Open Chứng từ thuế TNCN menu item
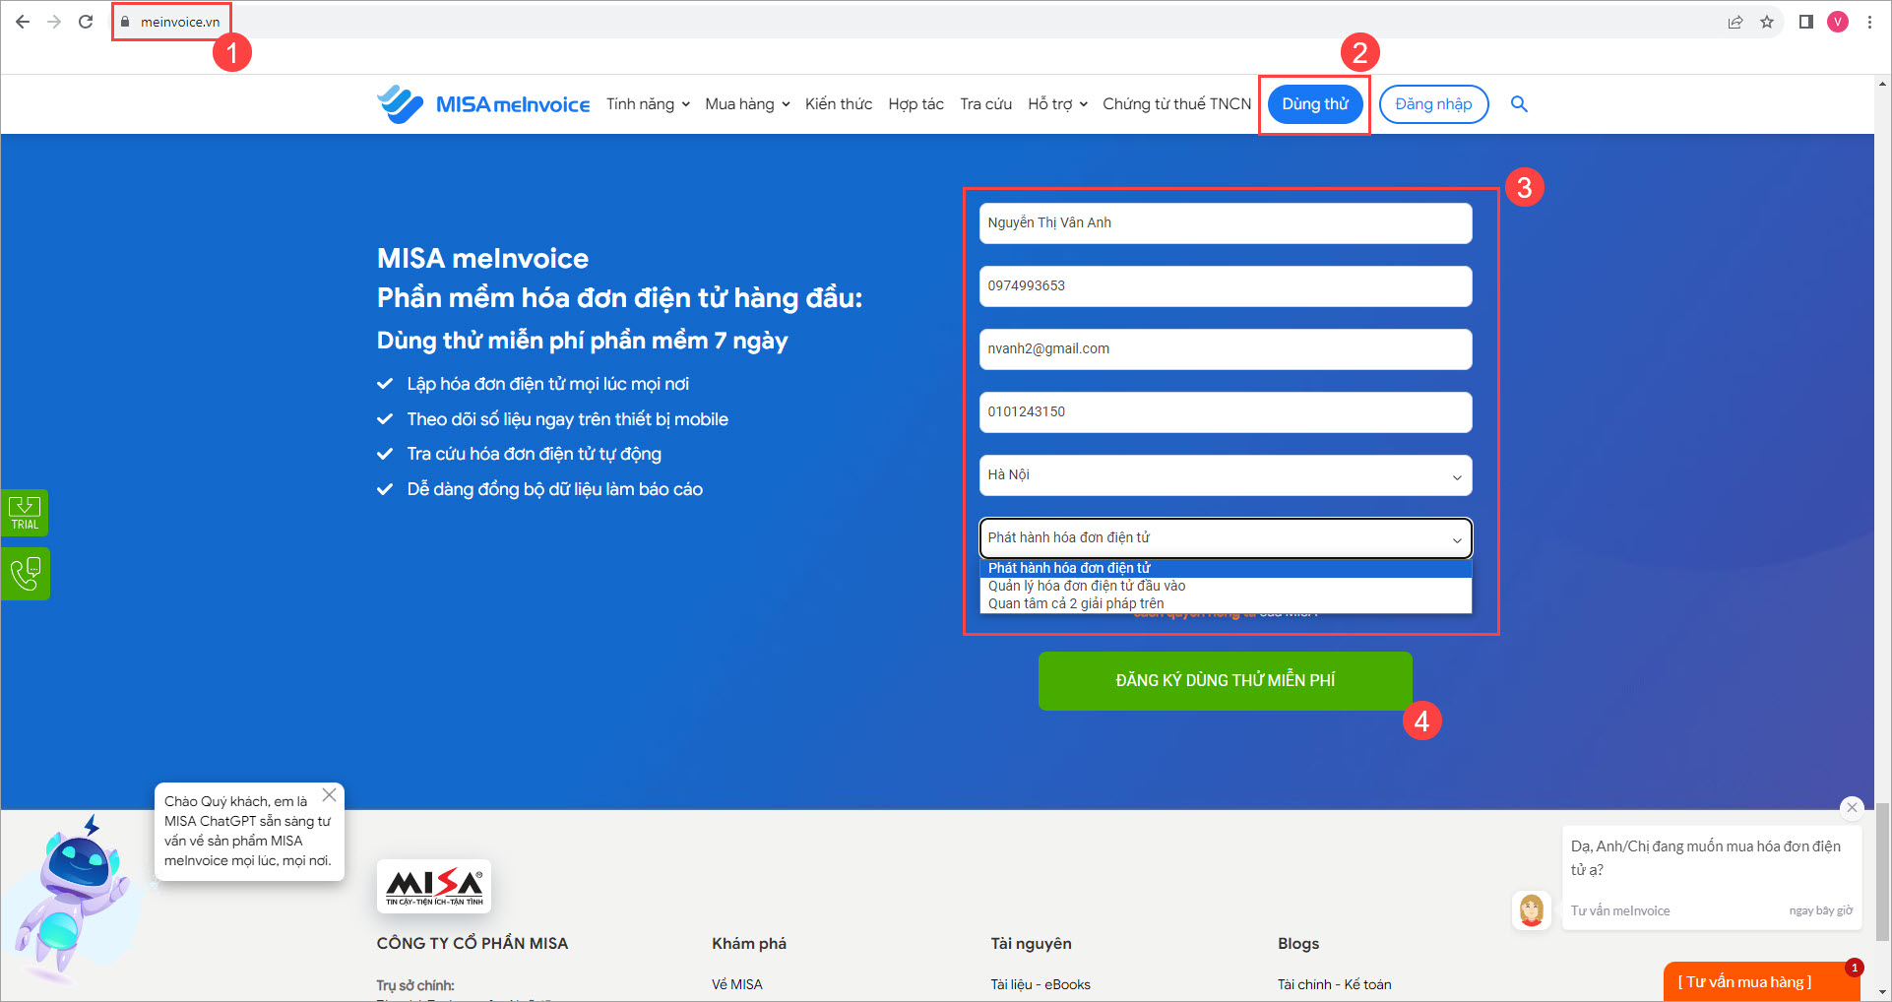Viewport: 1892px width, 1002px height. (x=1176, y=104)
